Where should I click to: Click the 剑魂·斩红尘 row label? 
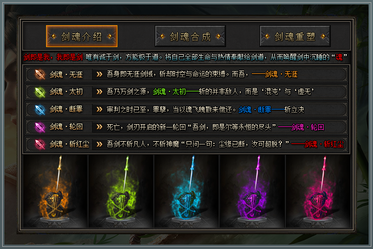(70, 144)
